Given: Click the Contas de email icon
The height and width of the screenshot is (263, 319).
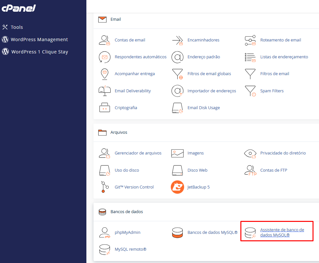Looking at the screenshot, I should point(104,40).
